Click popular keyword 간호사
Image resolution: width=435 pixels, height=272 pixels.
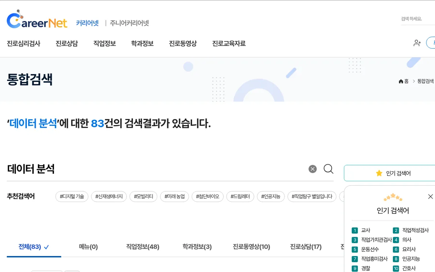pos(409,268)
